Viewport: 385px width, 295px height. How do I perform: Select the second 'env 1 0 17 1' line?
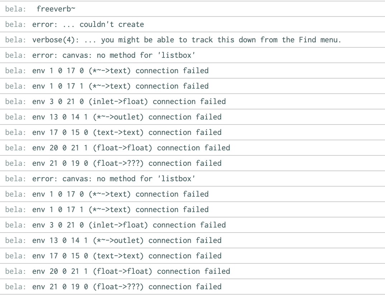120,210
